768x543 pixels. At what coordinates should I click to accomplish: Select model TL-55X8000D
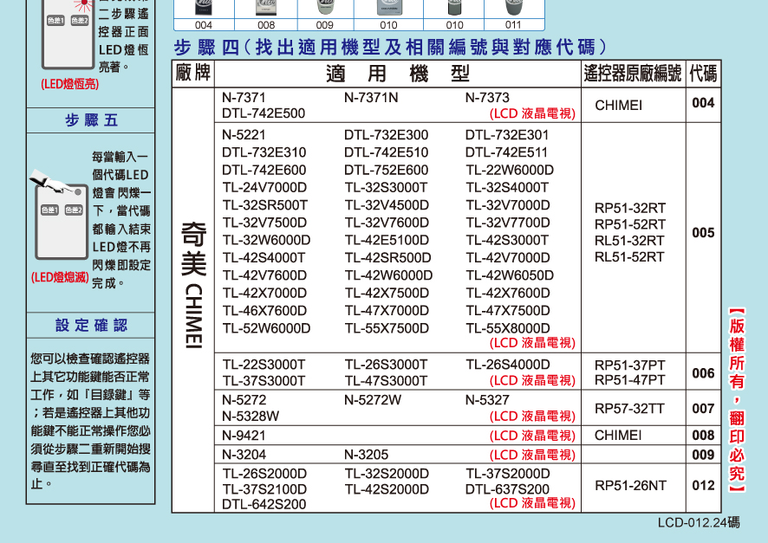(x=508, y=328)
